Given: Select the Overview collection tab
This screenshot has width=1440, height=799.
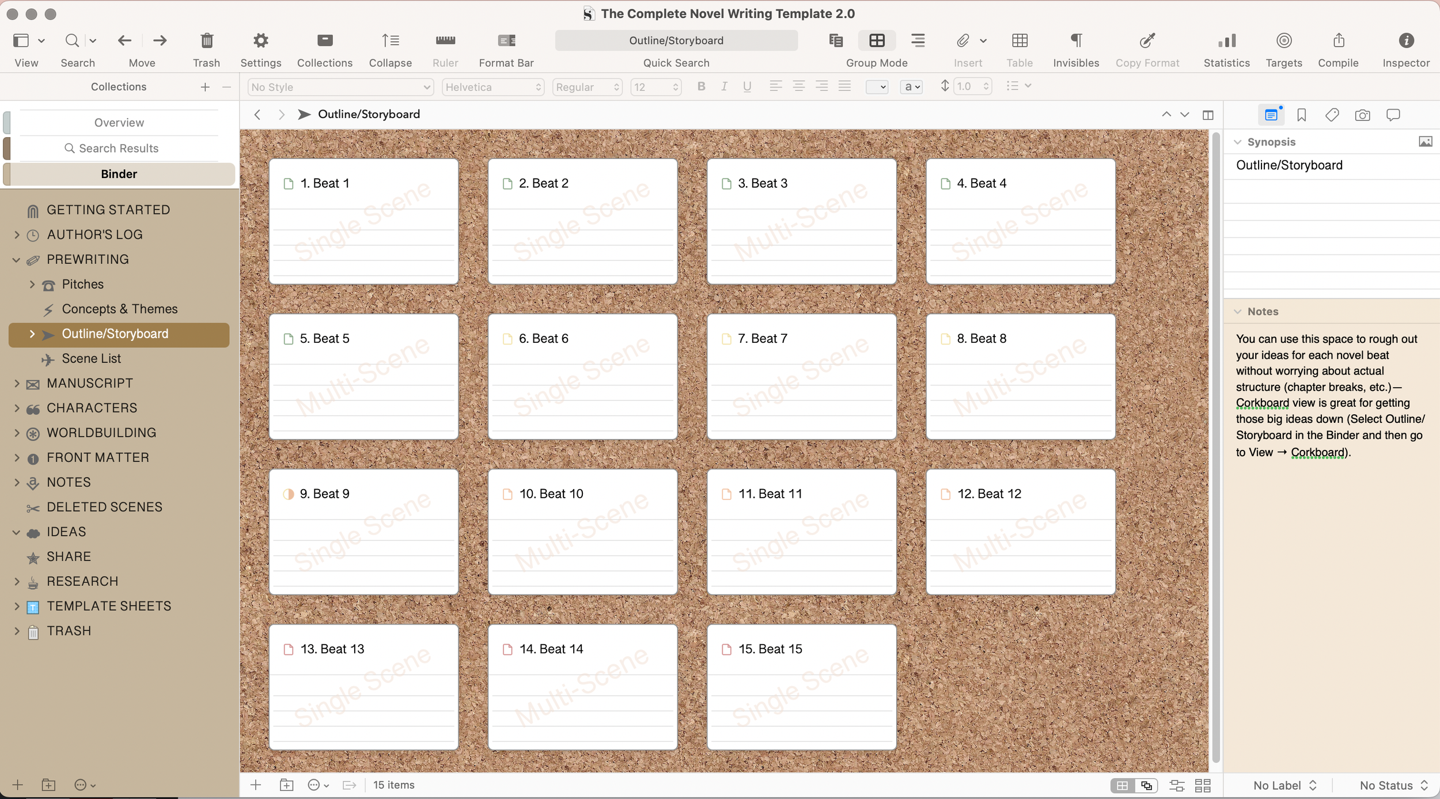Looking at the screenshot, I should point(119,123).
